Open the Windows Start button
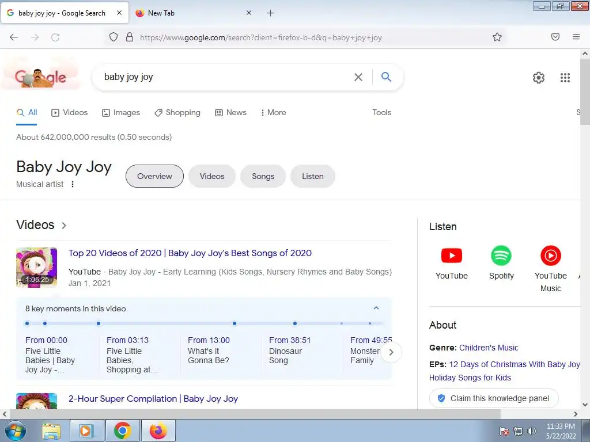Image resolution: width=590 pixels, height=442 pixels. pyautogui.click(x=15, y=430)
